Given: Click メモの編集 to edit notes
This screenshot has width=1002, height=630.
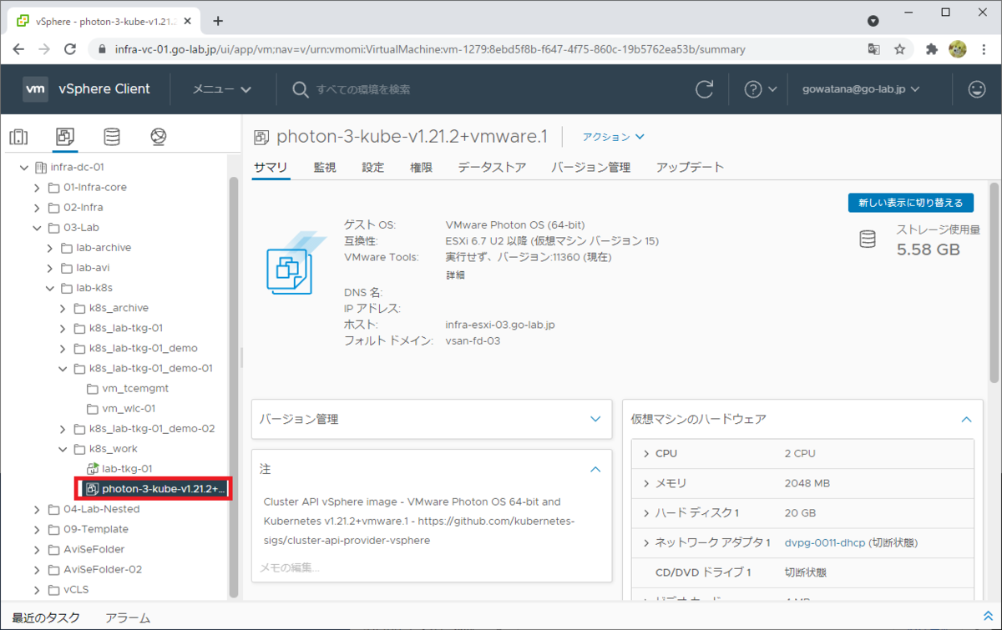Looking at the screenshot, I should point(289,567).
